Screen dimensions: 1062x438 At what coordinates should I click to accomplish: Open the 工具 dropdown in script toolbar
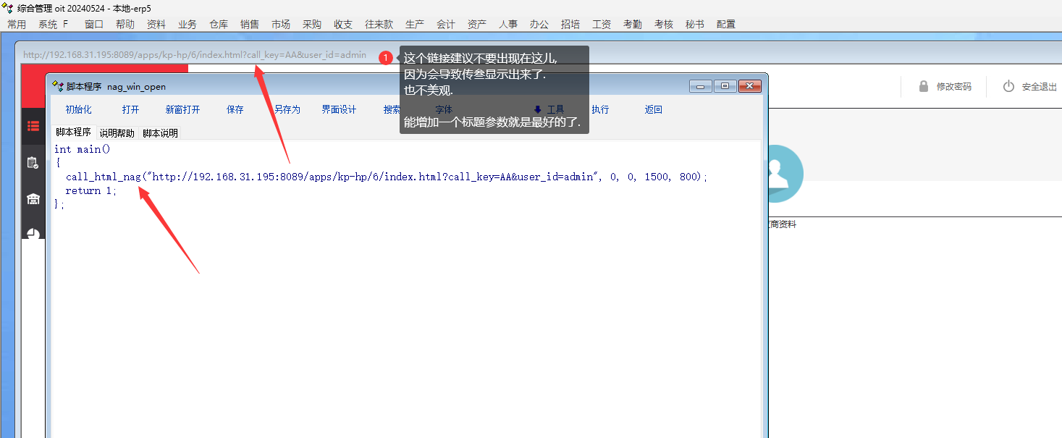coord(549,110)
